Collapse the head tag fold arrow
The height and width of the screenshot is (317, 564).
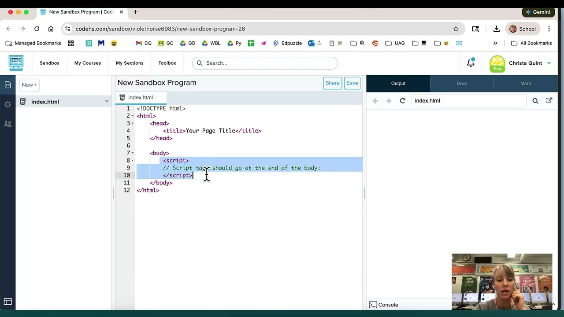coord(133,123)
